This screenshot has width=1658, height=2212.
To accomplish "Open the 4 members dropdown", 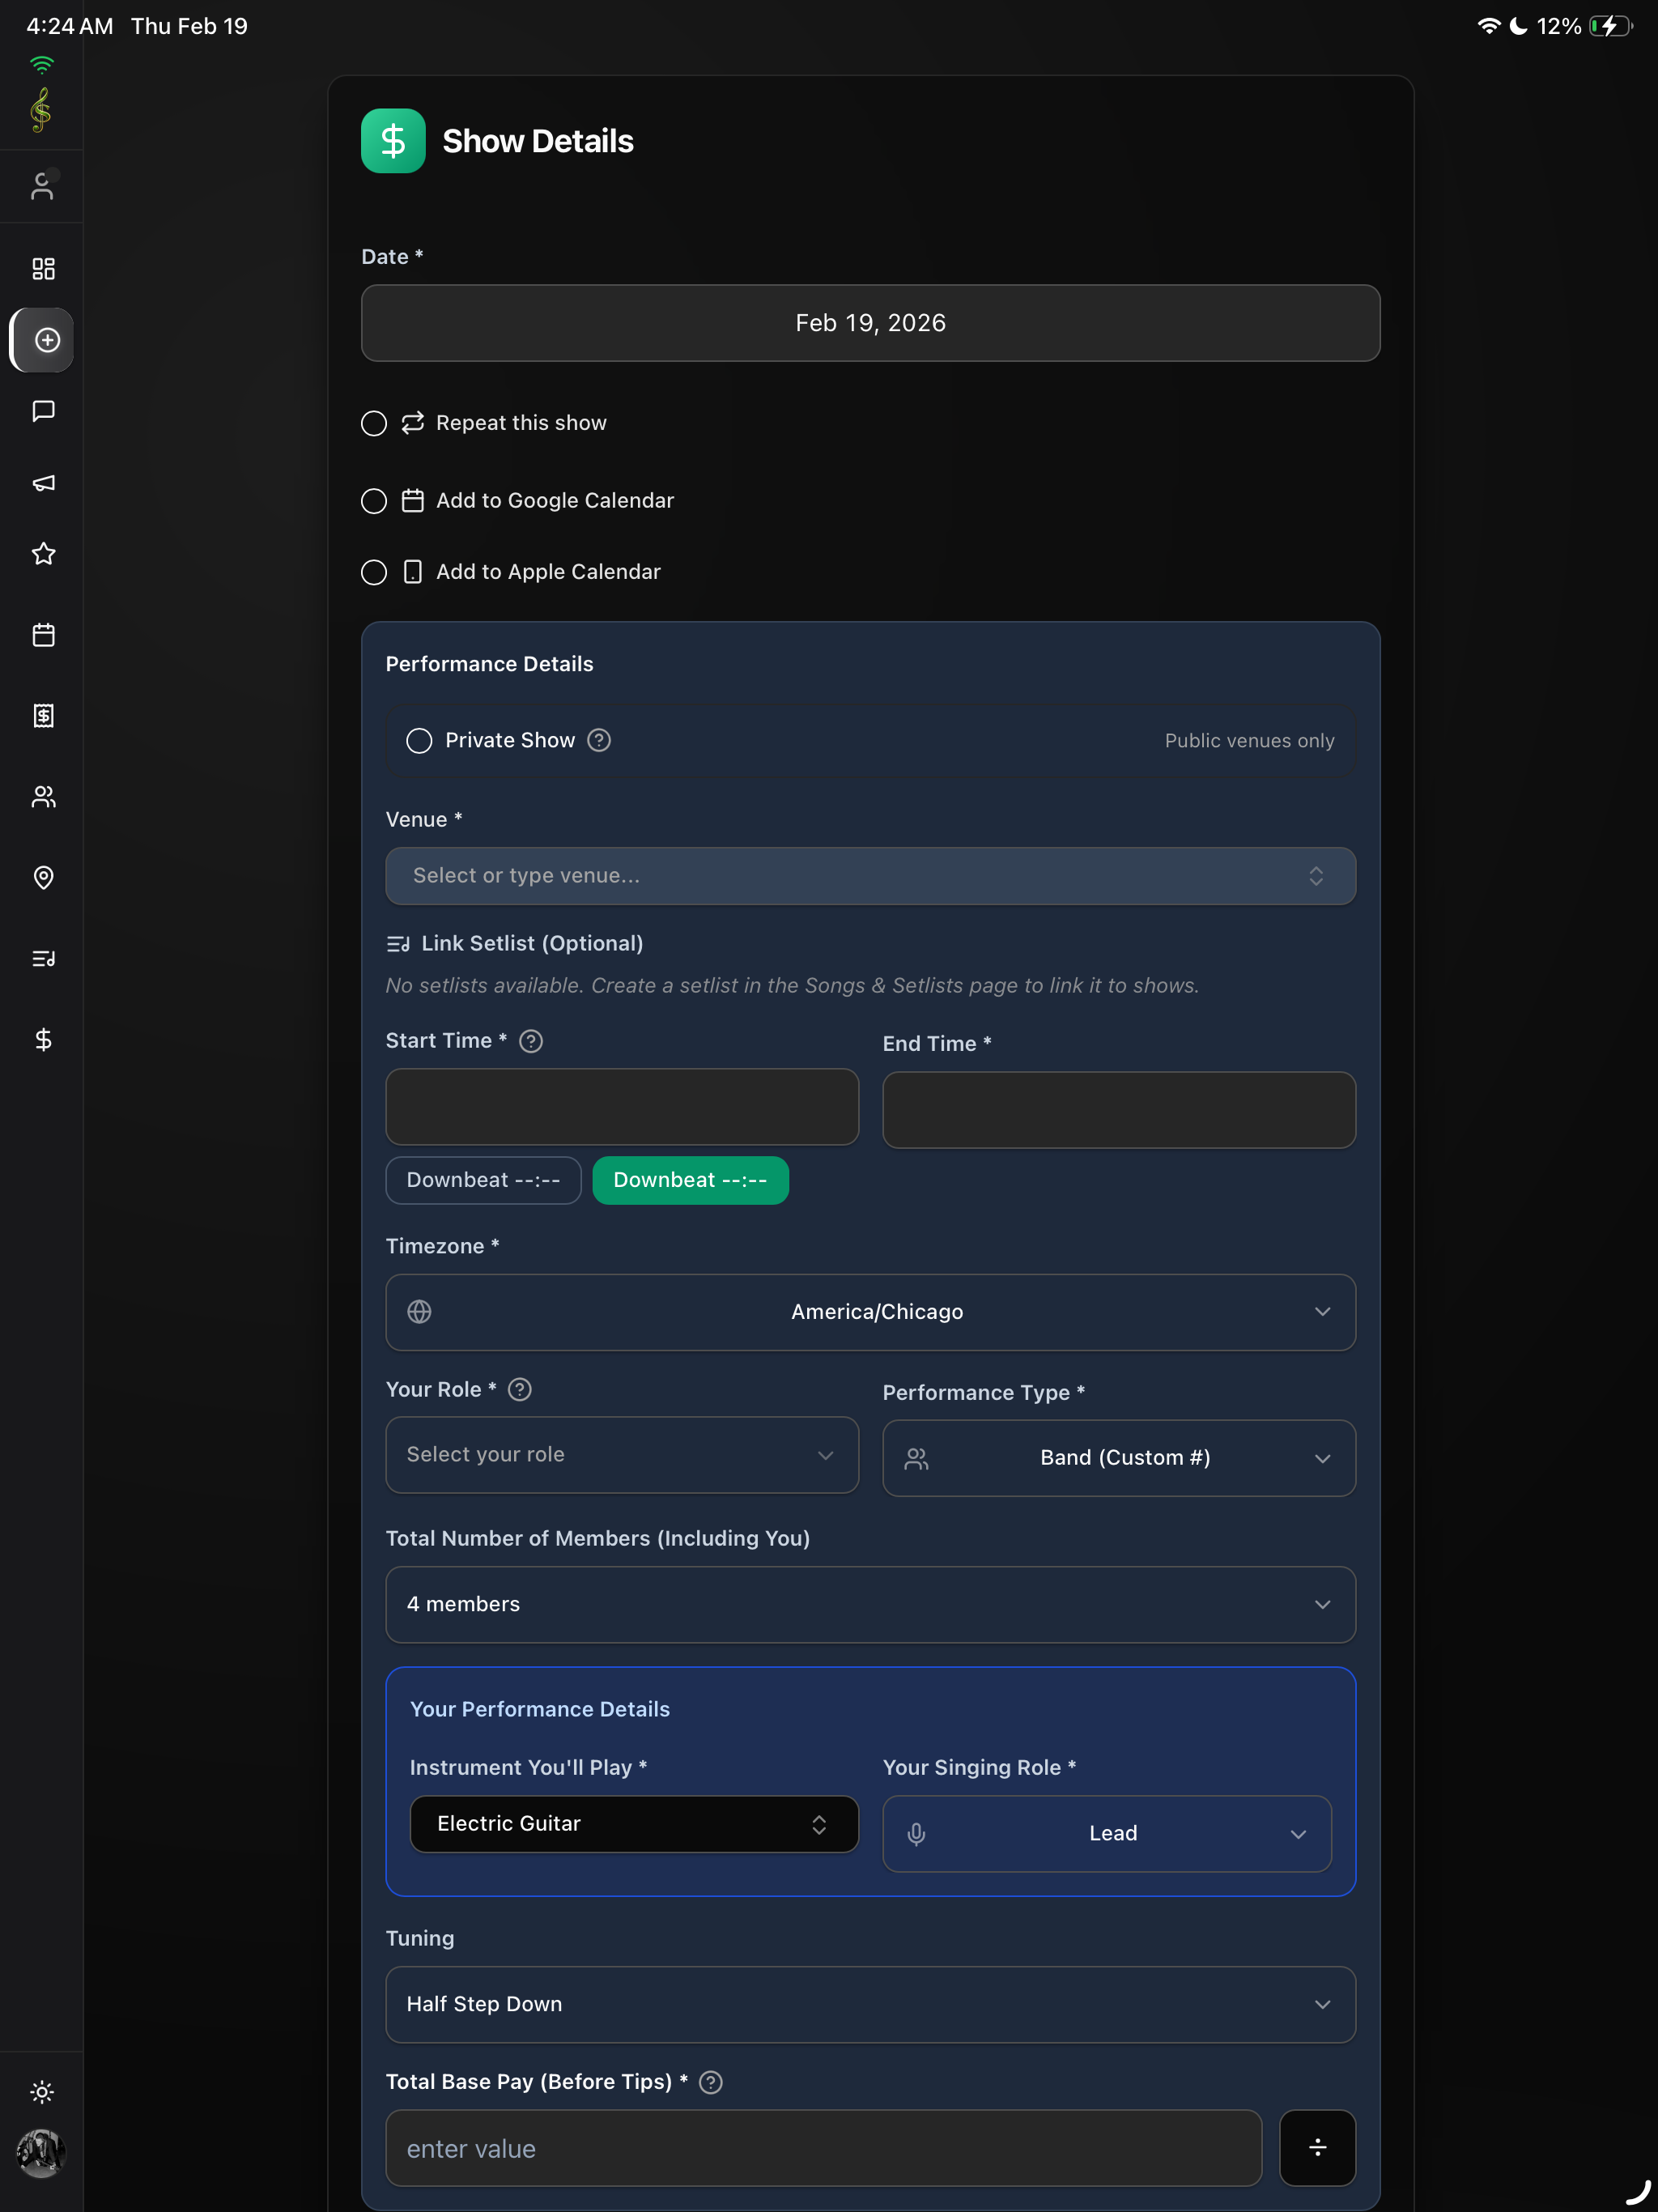I will pyautogui.click(x=870, y=1604).
